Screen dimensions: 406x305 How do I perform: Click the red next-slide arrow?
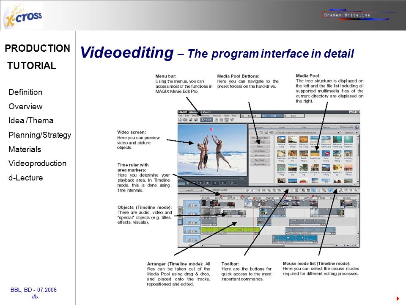tap(398, 299)
